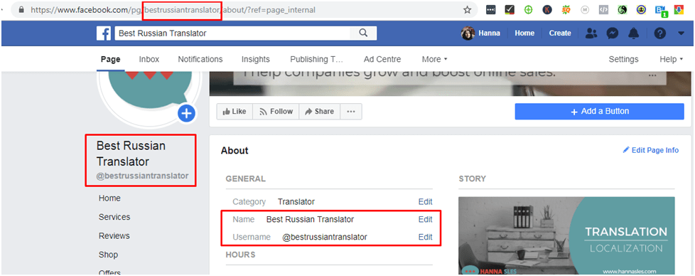
Task: Open the Publishing Tools tab
Action: [316, 60]
